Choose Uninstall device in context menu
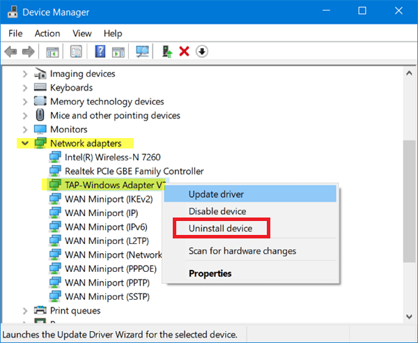 coord(250,228)
